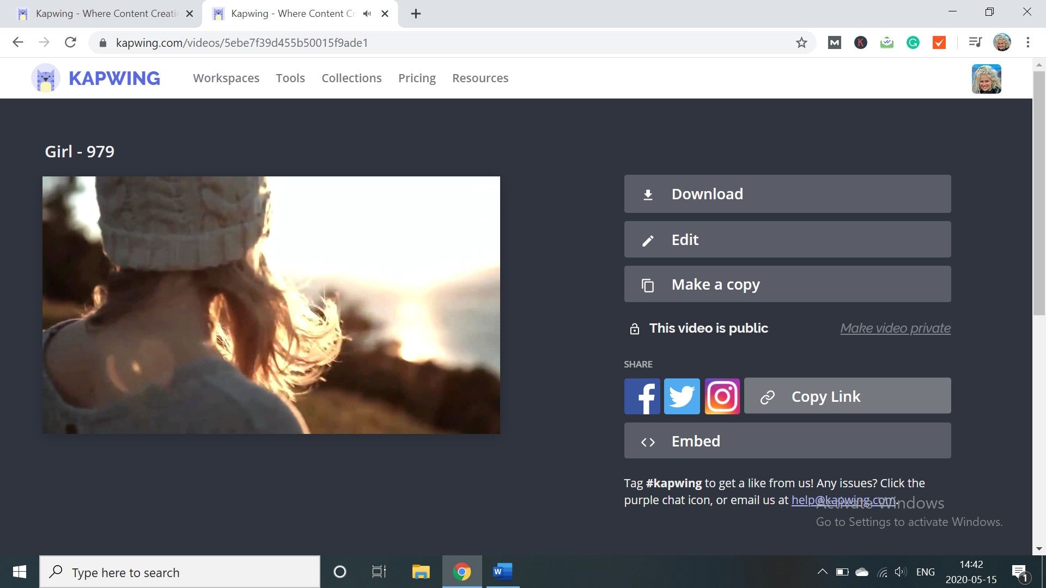Click the Edit pencil icon
The width and height of the screenshot is (1046, 588).
tap(648, 240)
